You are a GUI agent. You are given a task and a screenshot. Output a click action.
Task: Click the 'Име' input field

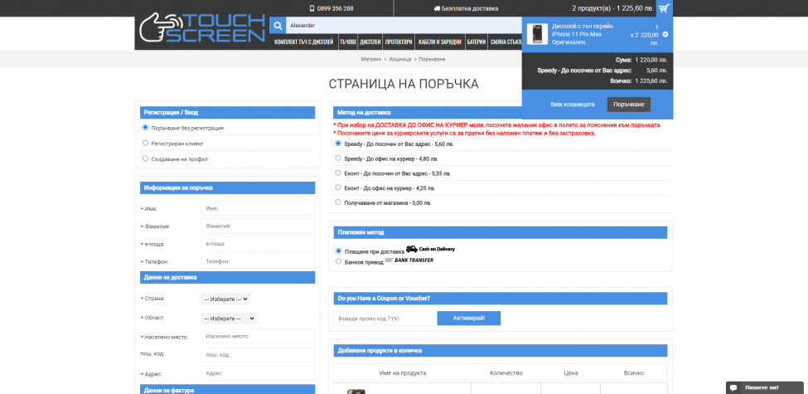pyautogui.click(x=259, y=208)
